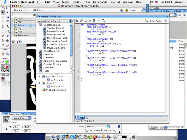This screenshot has width=187, height=140.
Task: Select Timeline Control in Global Functions
Action: [x=55, y=28]
